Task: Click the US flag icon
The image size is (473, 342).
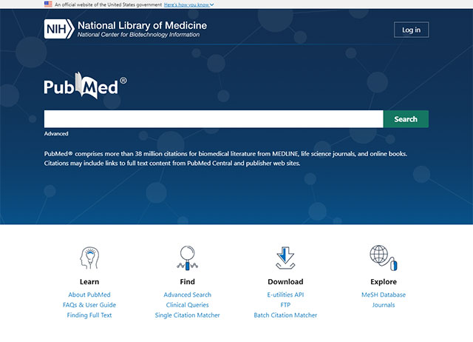Action: tap(48, 4)
